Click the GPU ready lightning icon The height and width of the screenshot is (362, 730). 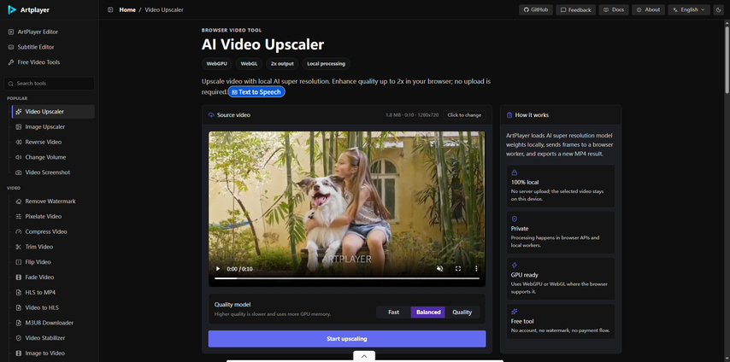pos(515,266)
